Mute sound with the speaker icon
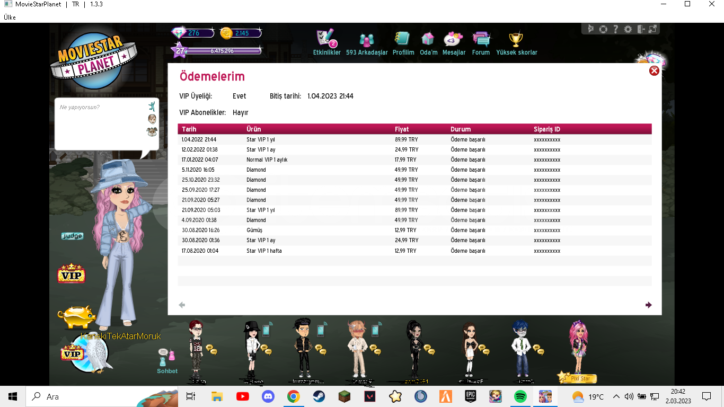 click(x=590, y=29)
